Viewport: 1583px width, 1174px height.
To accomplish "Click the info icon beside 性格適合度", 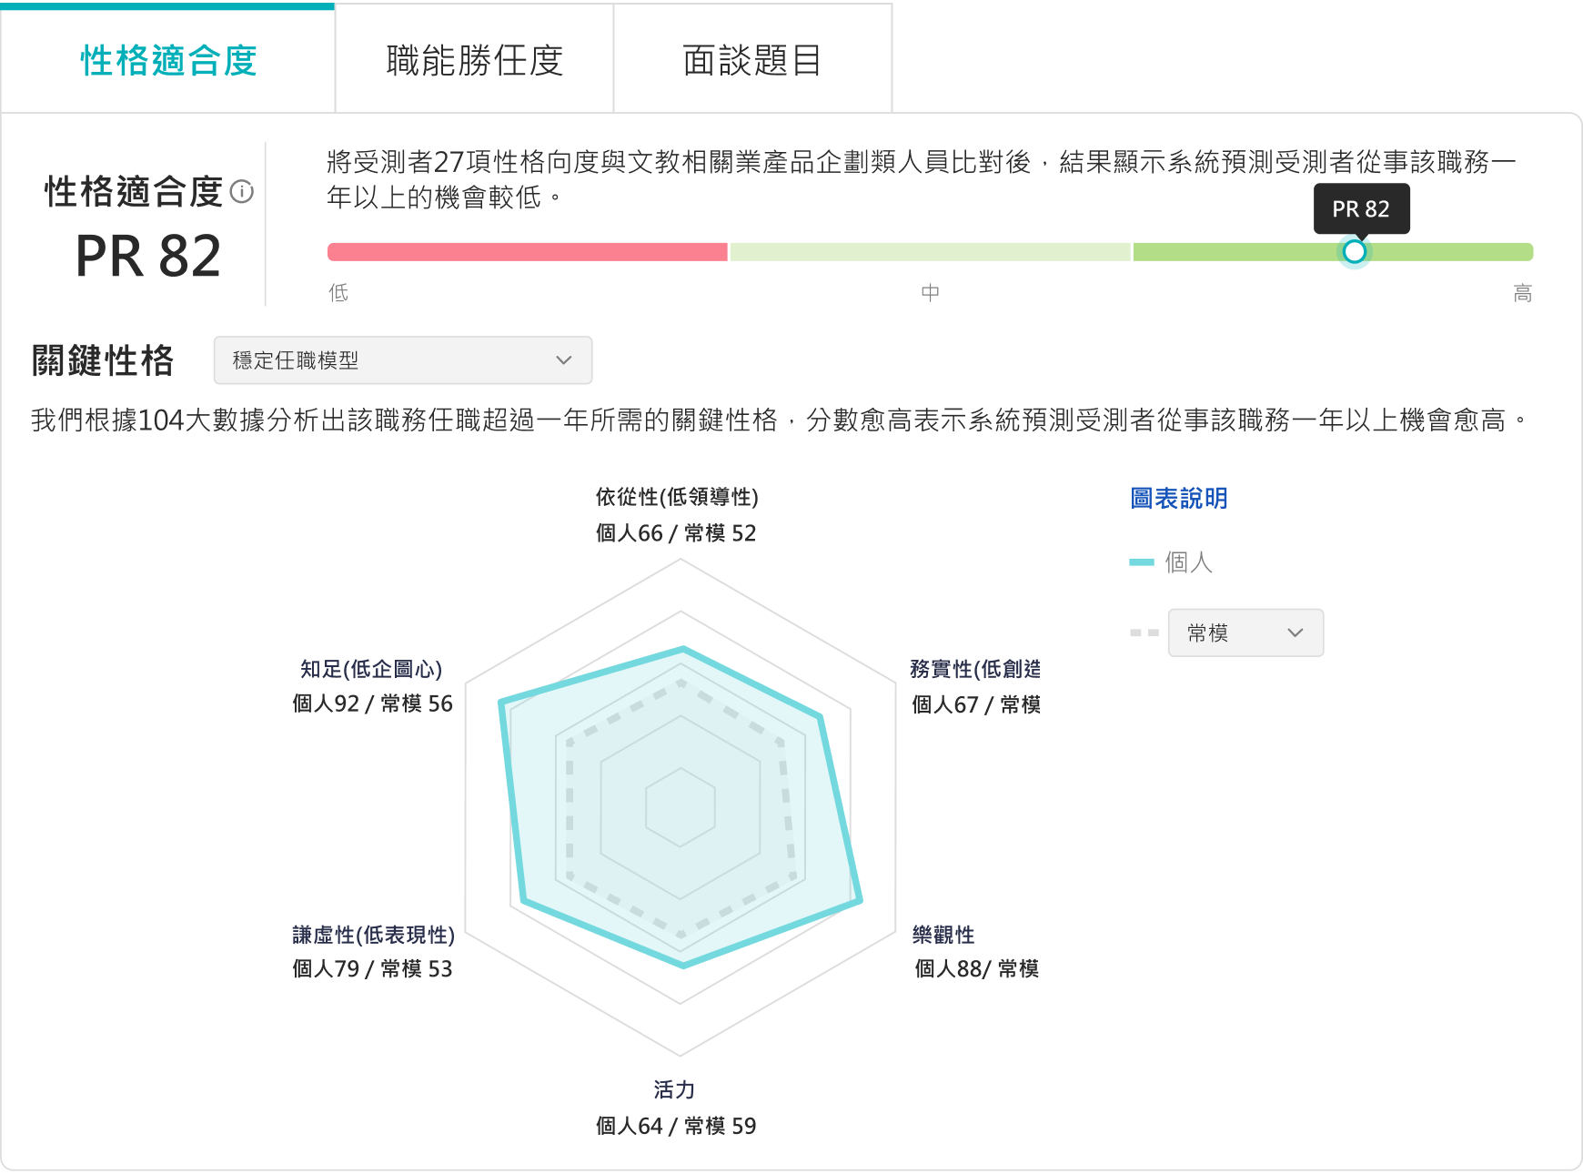I will coord(240,193).
